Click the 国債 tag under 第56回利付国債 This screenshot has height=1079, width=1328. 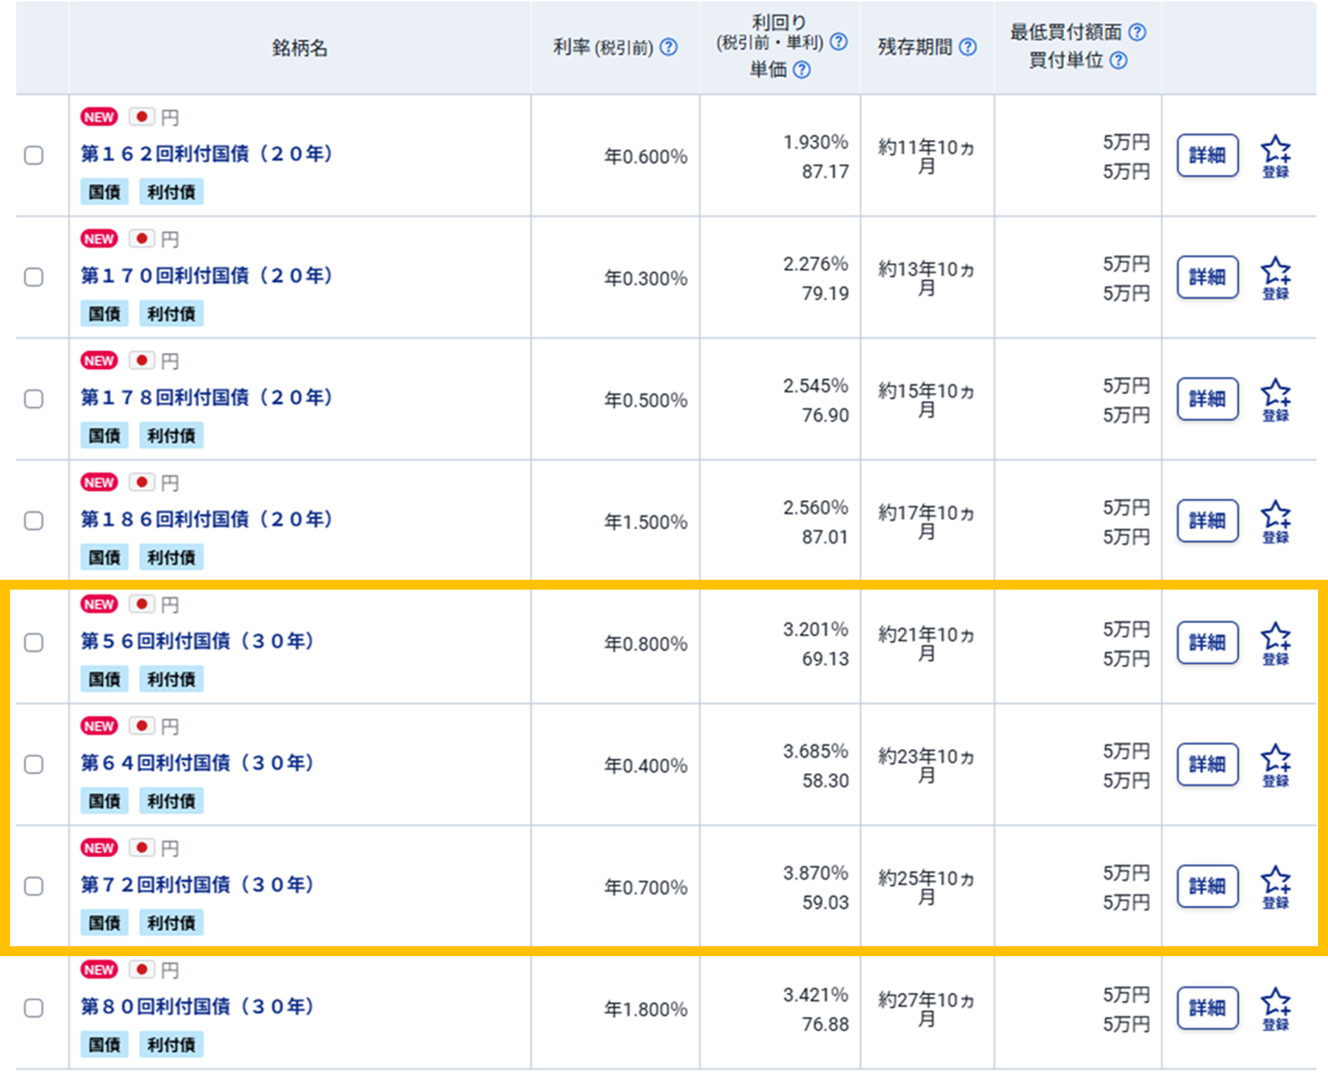(105, 679)
